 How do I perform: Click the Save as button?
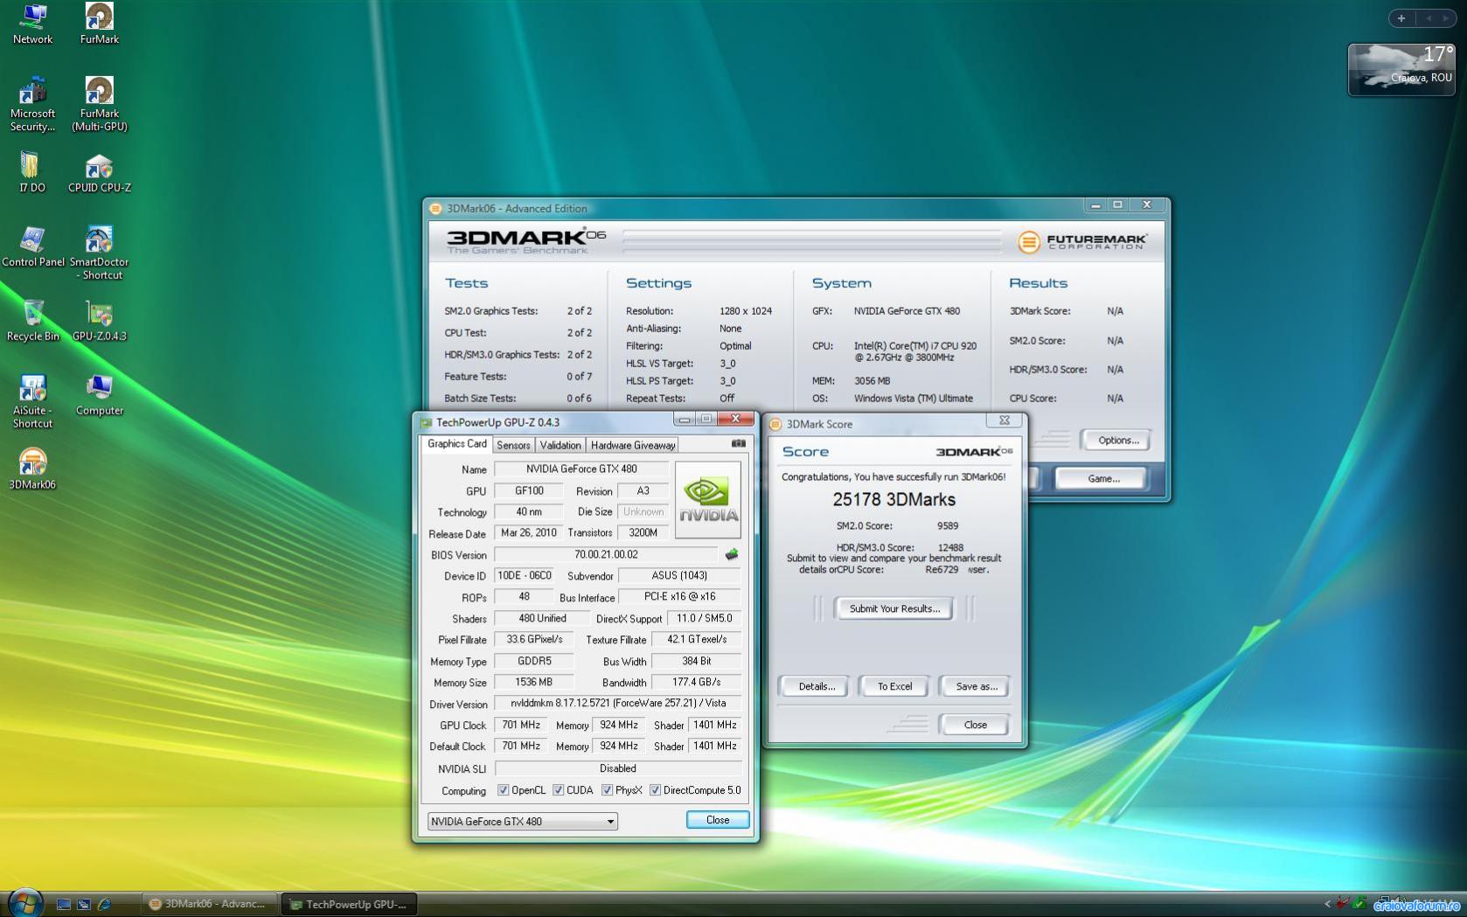pyautogui.click(x=976, y=686)
